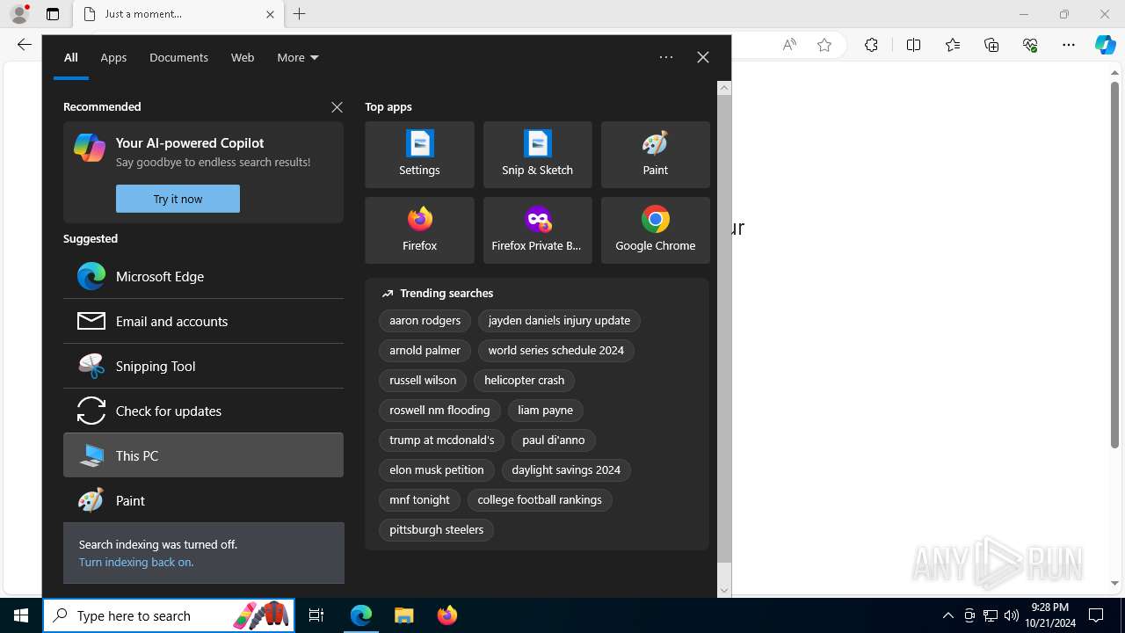
Task: Launch Snipping Tool suggestion
Action: [x=203, y=366]
